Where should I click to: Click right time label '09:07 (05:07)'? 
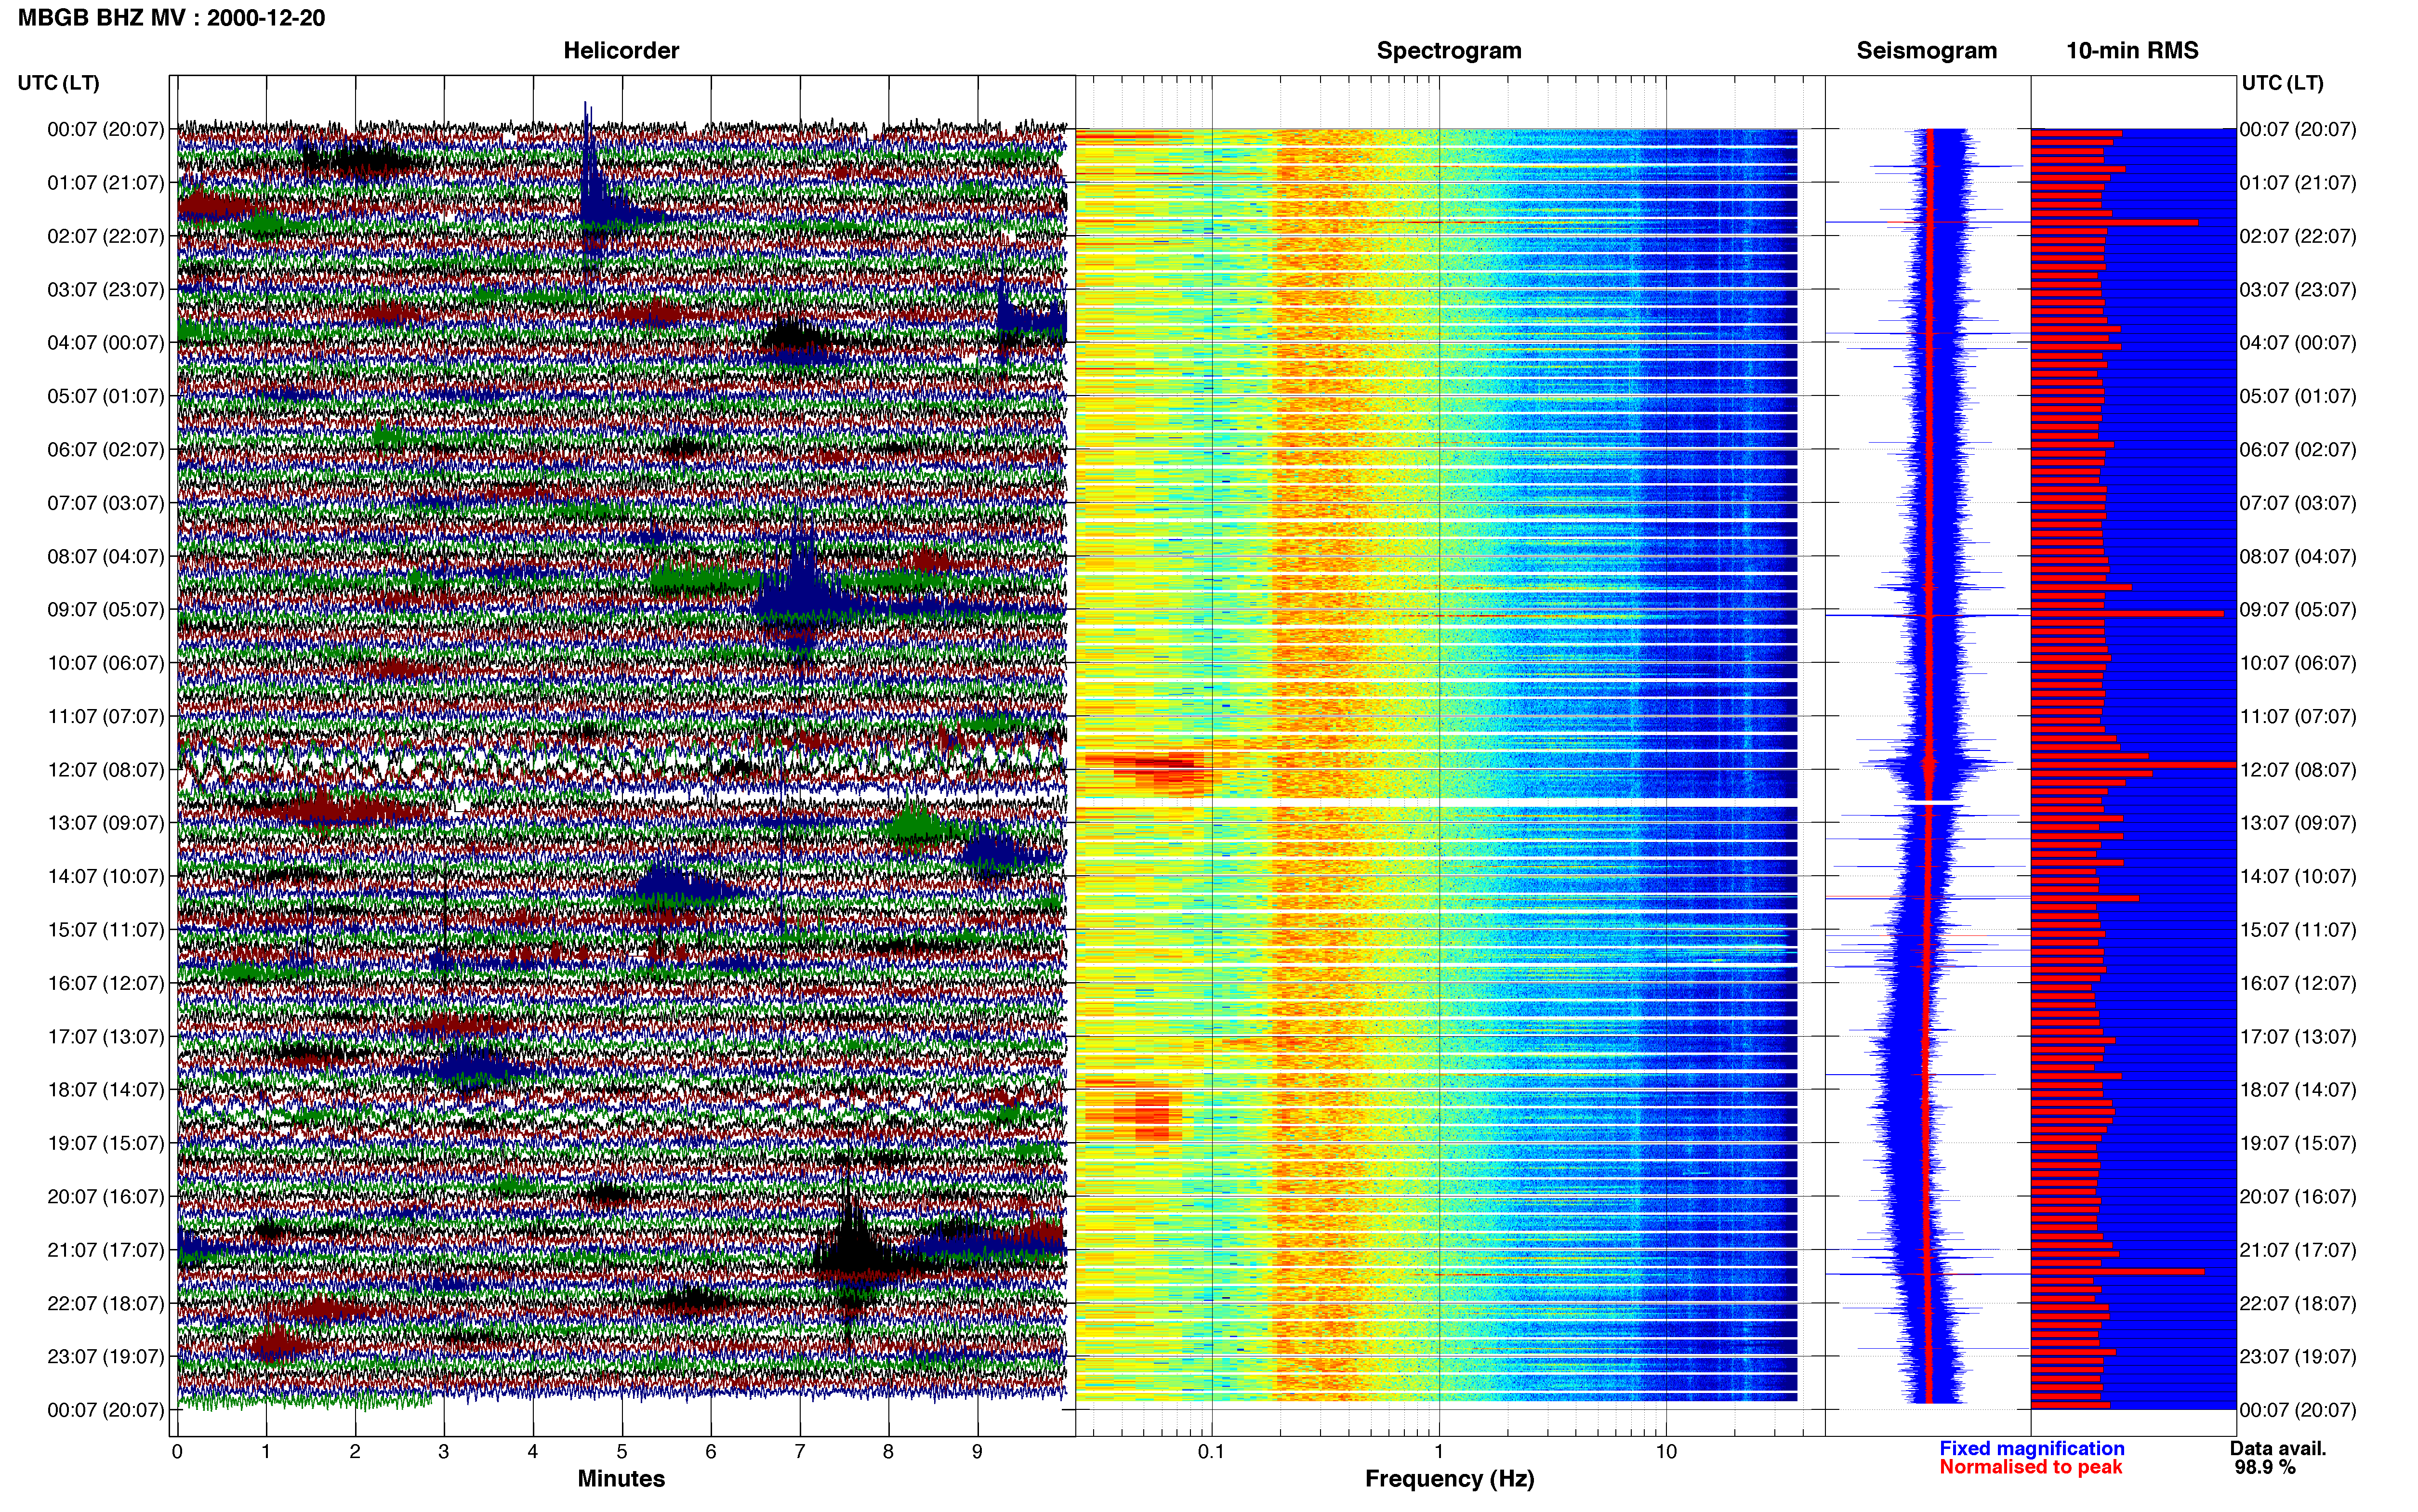(x=2298, y=609)
